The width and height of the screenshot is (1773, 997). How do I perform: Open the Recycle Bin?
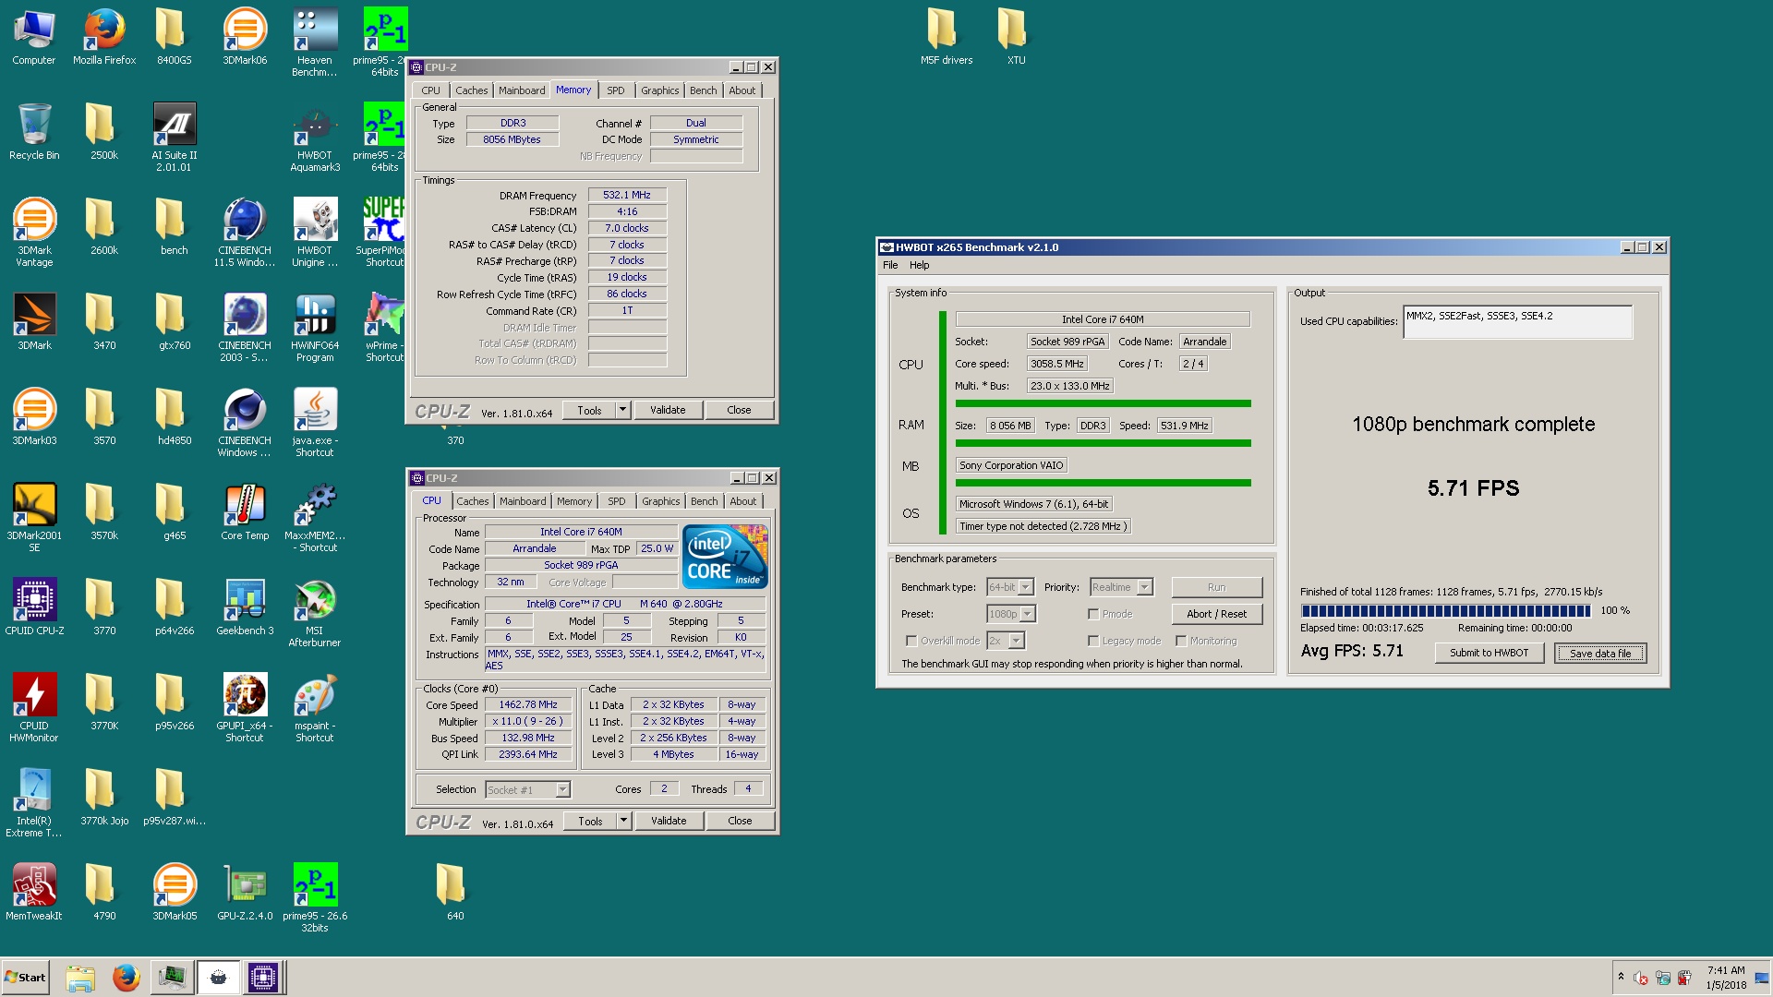point(34,131)
